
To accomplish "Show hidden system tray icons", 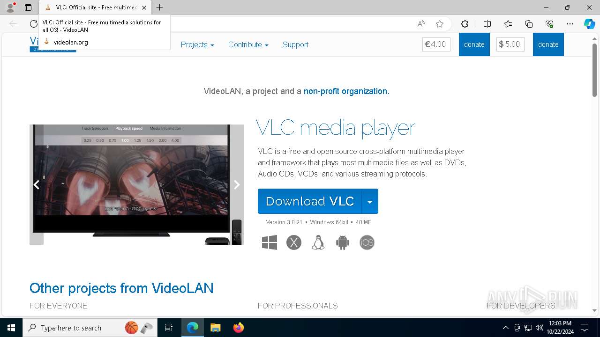I will pos(505,328).
